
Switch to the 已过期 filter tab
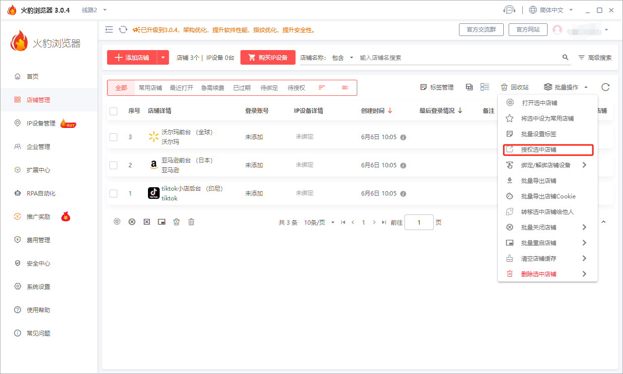point(241,88)
